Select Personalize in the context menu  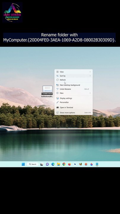(73, 102)
